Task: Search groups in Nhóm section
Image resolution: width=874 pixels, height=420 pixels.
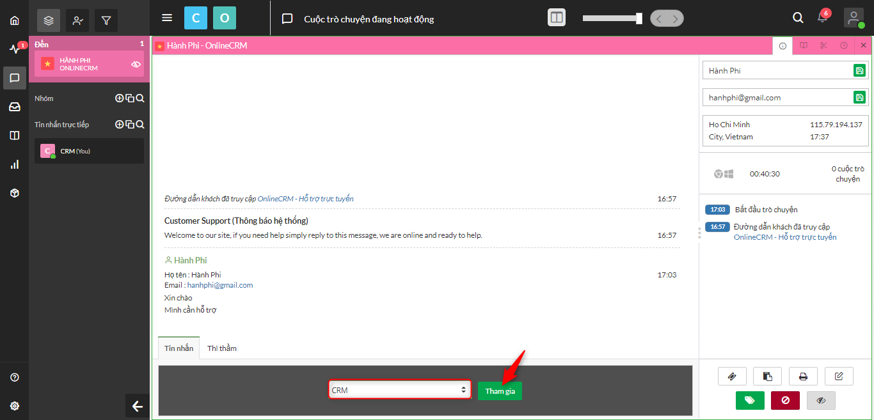Action: [x=140, y=98]
